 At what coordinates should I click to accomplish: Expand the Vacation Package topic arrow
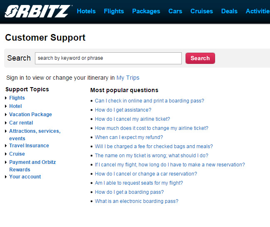pyautogui.click(x=6, y=115)
